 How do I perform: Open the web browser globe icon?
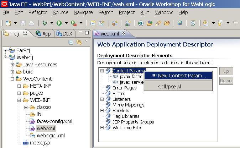[x=180, y=23]
